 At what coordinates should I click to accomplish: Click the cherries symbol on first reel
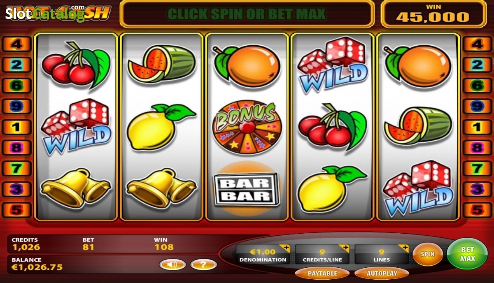[x=75, y=65]
